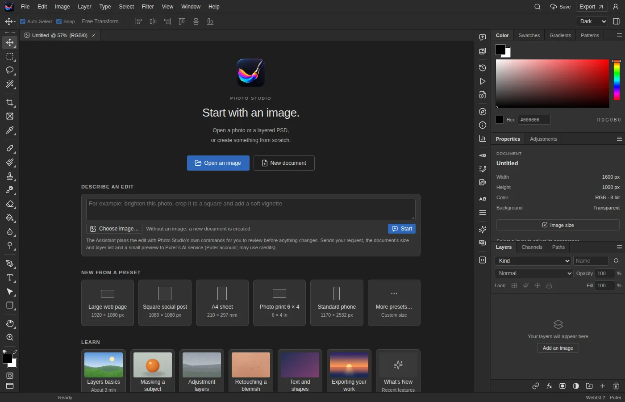The width and height of the screenshot is (625, 402).
Task: Add layer effects with fx icon
Action: 549,386
